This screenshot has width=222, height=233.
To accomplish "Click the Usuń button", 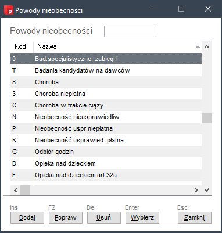I will tap(104, 217).
